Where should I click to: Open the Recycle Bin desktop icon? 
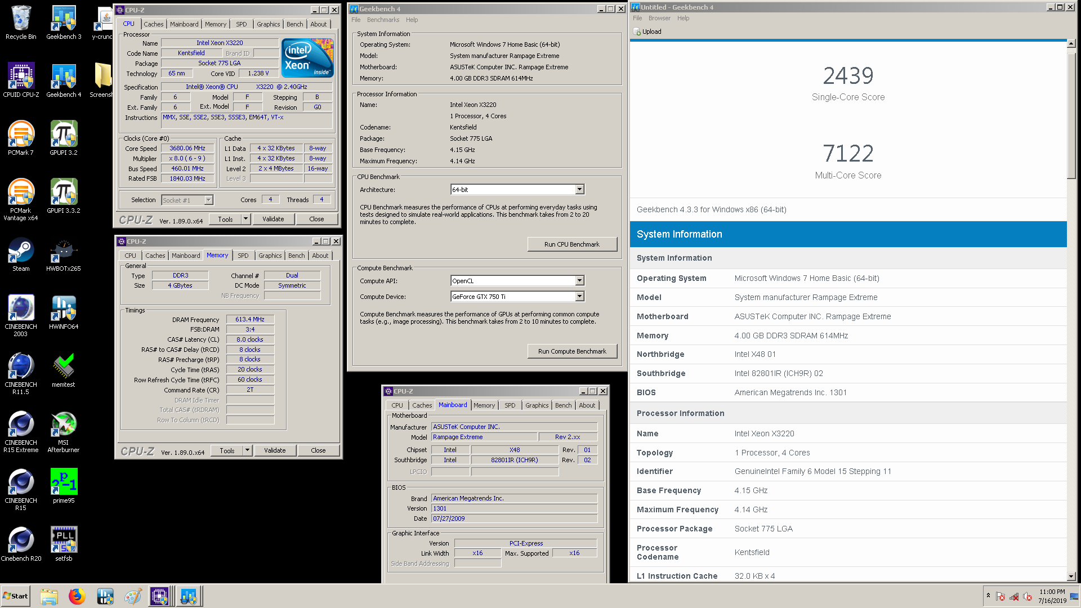click(x=21, y=23)
